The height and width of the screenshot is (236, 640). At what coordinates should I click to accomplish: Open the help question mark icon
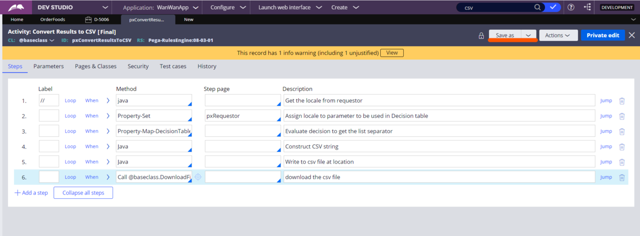571,7
